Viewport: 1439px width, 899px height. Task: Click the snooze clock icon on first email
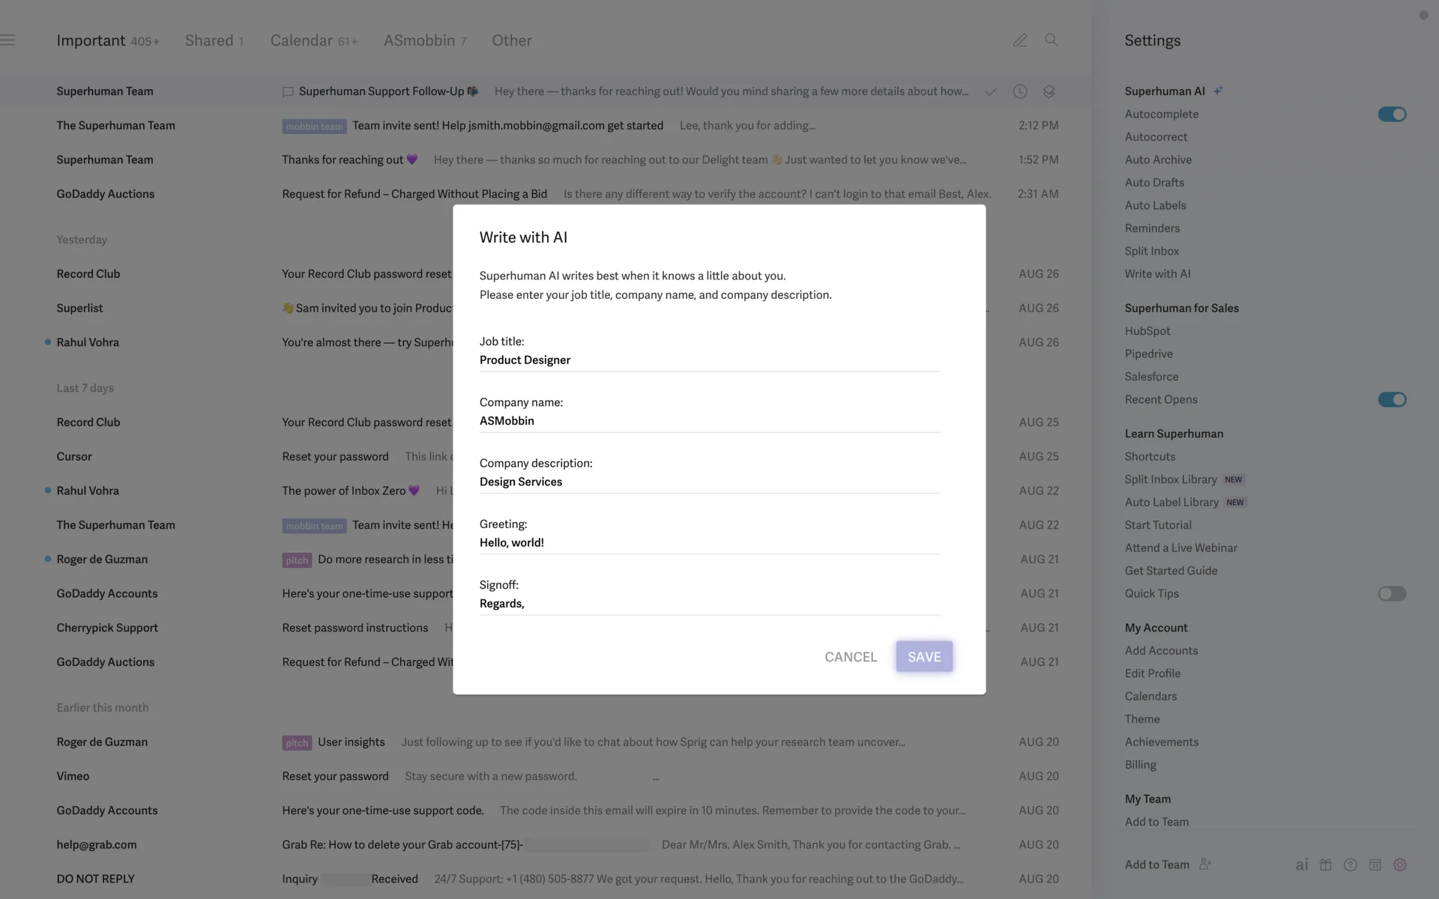click(1019, 91)
